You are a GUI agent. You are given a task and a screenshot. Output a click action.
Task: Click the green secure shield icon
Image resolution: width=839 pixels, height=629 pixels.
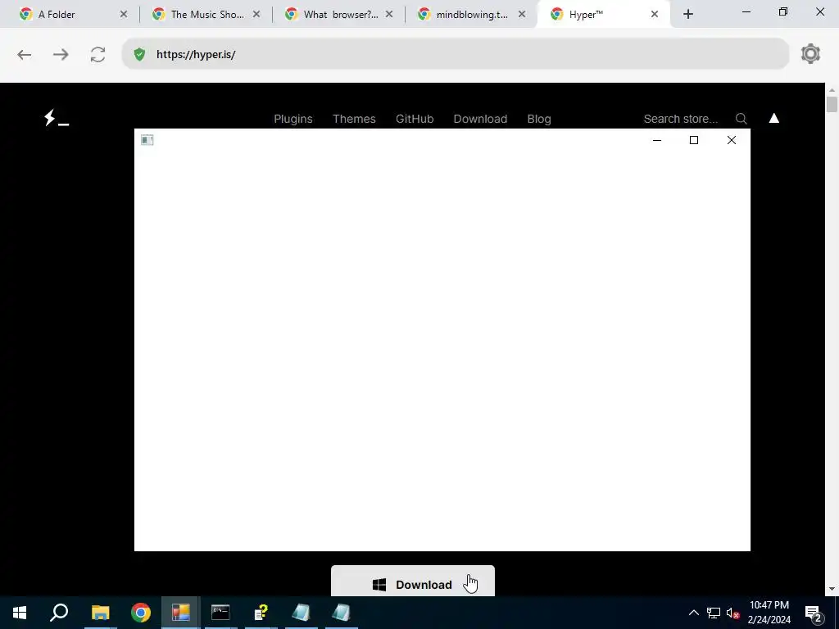point(139,54)
